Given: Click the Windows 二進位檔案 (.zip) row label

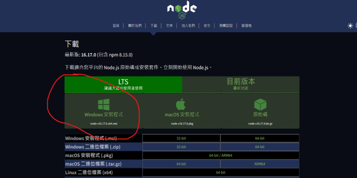Looking at the screenshot, I should coord(93,147).
